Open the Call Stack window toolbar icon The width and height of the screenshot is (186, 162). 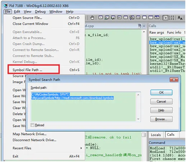(132, 18)
